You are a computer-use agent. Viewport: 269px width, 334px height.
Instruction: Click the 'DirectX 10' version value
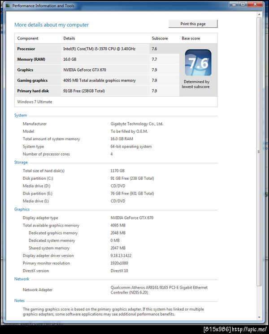(119, 271)
